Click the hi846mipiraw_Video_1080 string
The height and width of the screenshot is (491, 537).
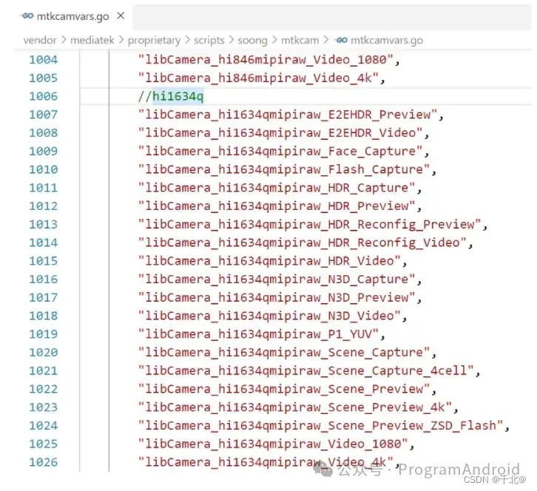[x=266, y=60]
